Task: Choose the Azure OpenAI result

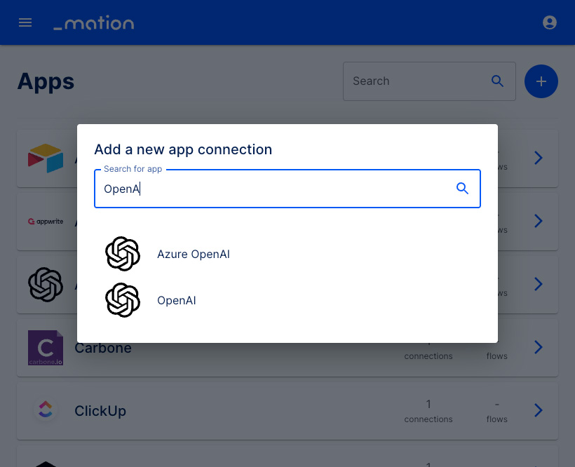Action: pos(287,254)
